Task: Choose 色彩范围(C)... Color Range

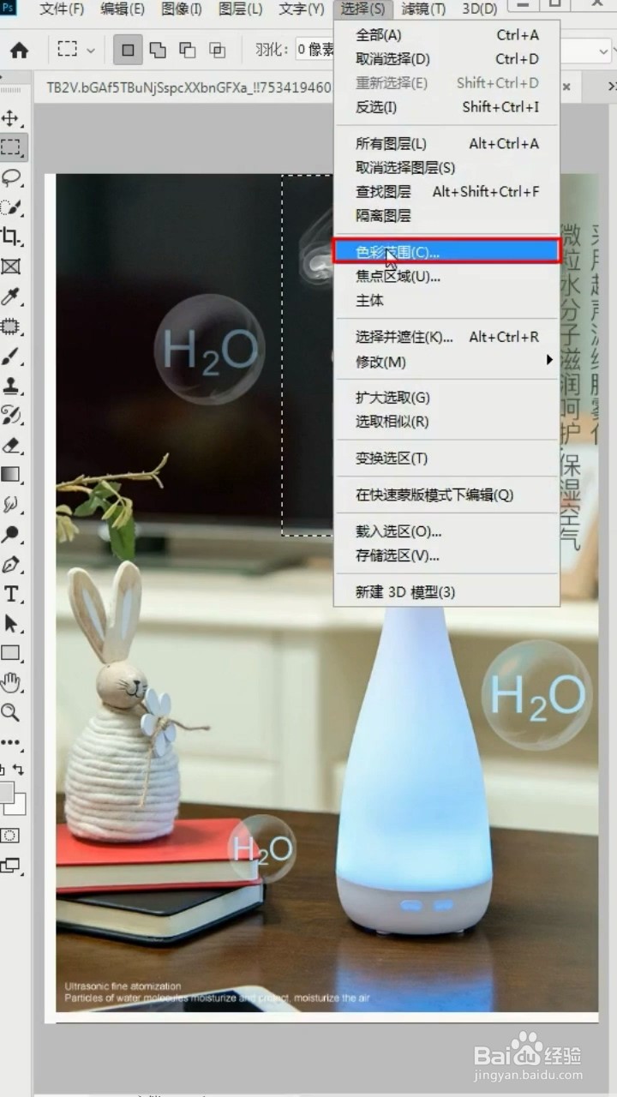Action: coord(446,252)
